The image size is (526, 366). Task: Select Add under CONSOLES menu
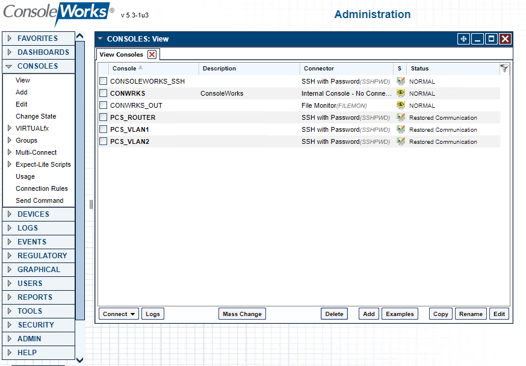(x=22, y=92)
